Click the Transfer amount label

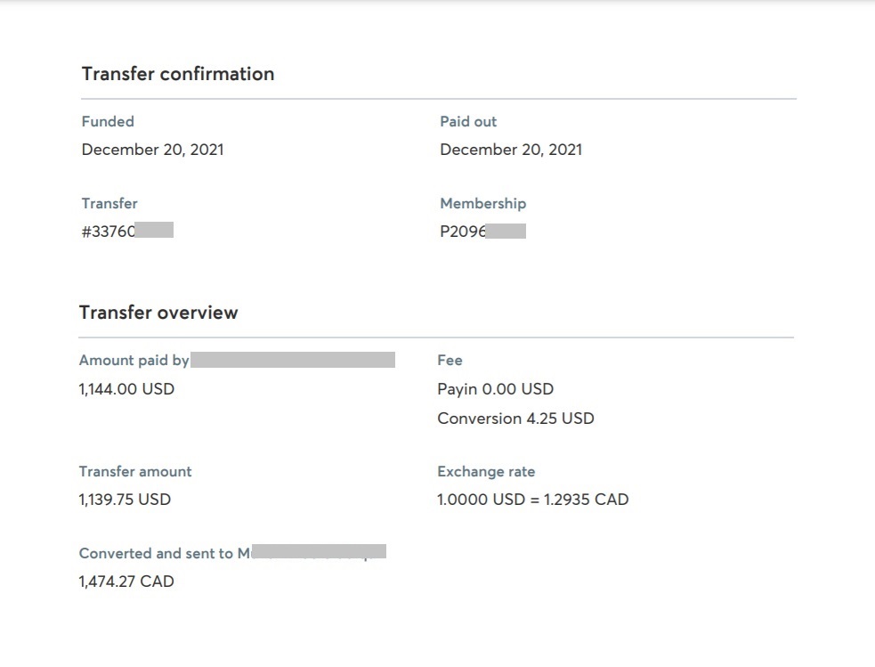[x=135, y=471]
